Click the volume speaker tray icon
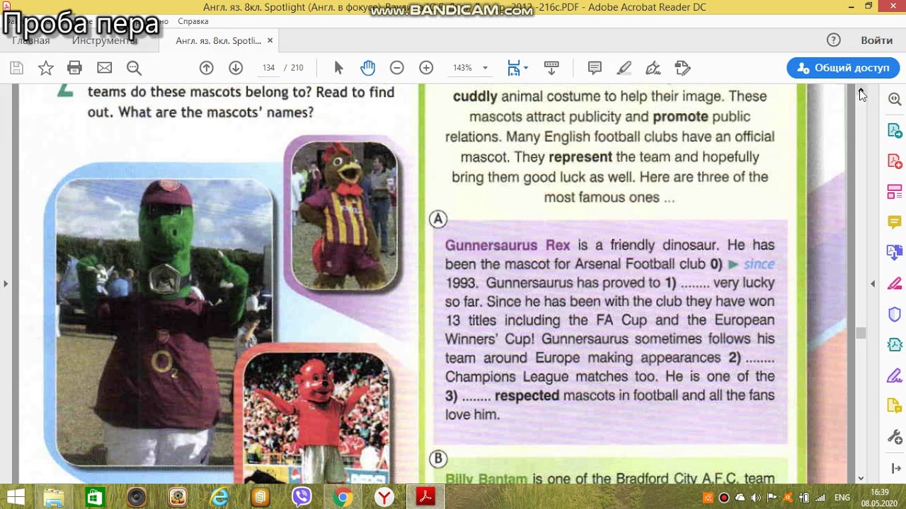 pos(757,498)
